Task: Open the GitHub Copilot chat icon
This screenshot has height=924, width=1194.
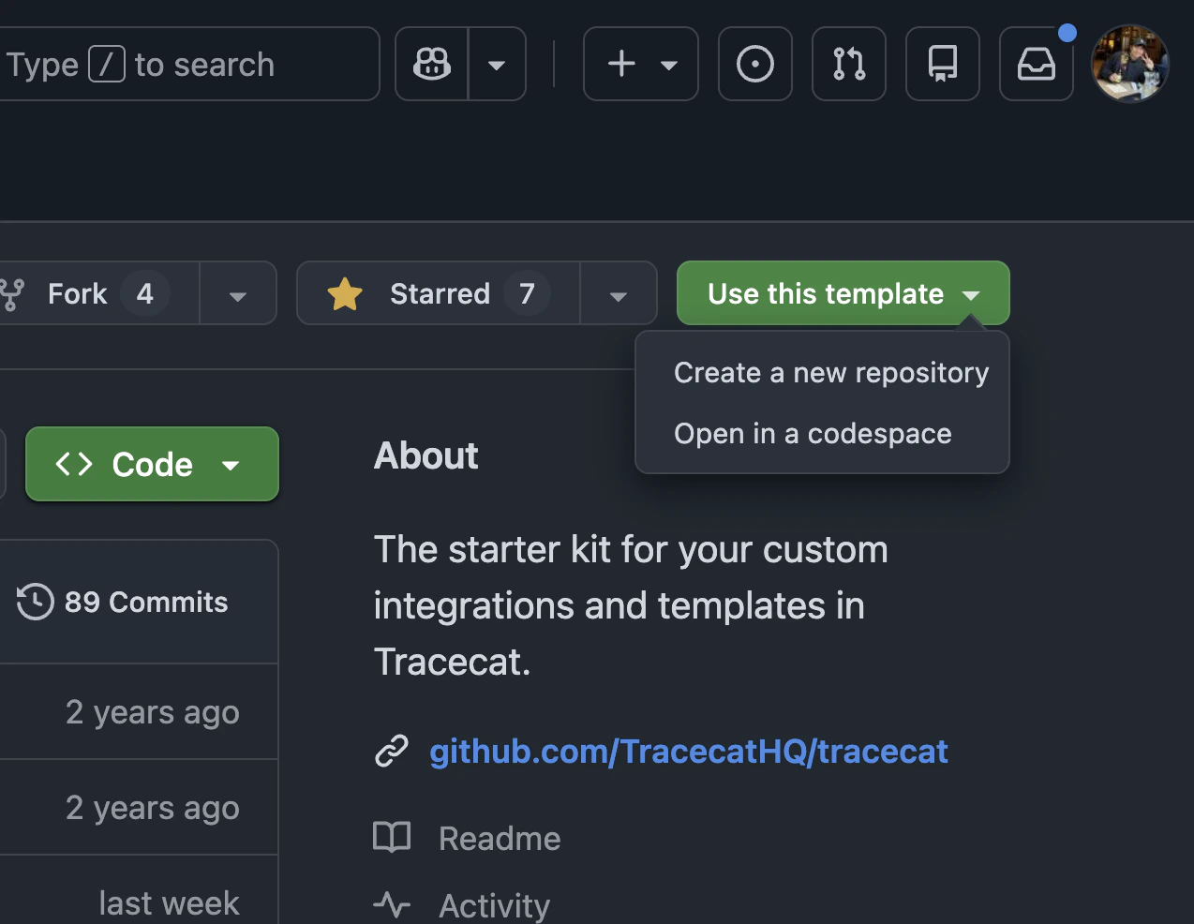Action: [x=431, y=64]
